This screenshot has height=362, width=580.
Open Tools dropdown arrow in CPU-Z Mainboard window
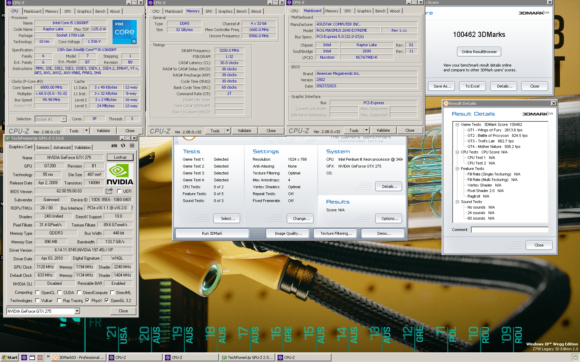pyautogui.click(x=366, y=130)
